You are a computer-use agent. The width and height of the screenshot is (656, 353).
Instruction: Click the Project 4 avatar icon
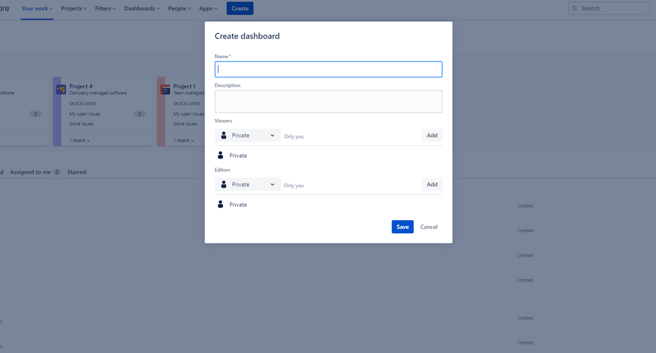[x=61, y=90]
